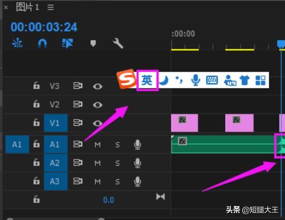Toggle A2 track targeting
Screen dimensions: 285x220
click(x=56, y=163)
